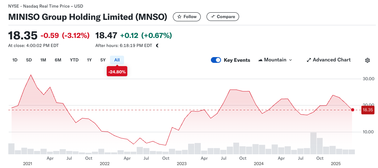
Task: Select the 5D time range
Action: [29, 60]
